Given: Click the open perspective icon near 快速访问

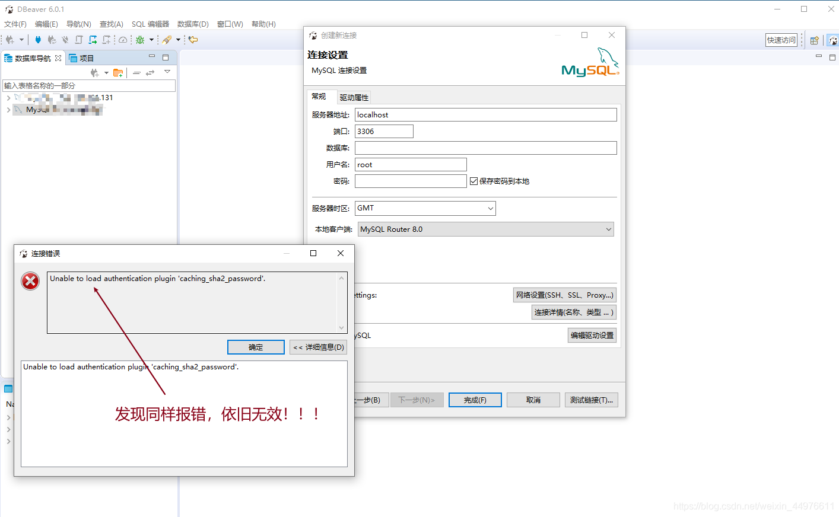Looking at the screenshot, I should [x=814, y=40].
